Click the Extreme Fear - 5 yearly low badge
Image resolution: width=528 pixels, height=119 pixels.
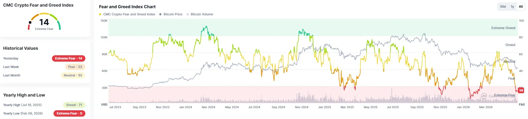coord(69,113)
